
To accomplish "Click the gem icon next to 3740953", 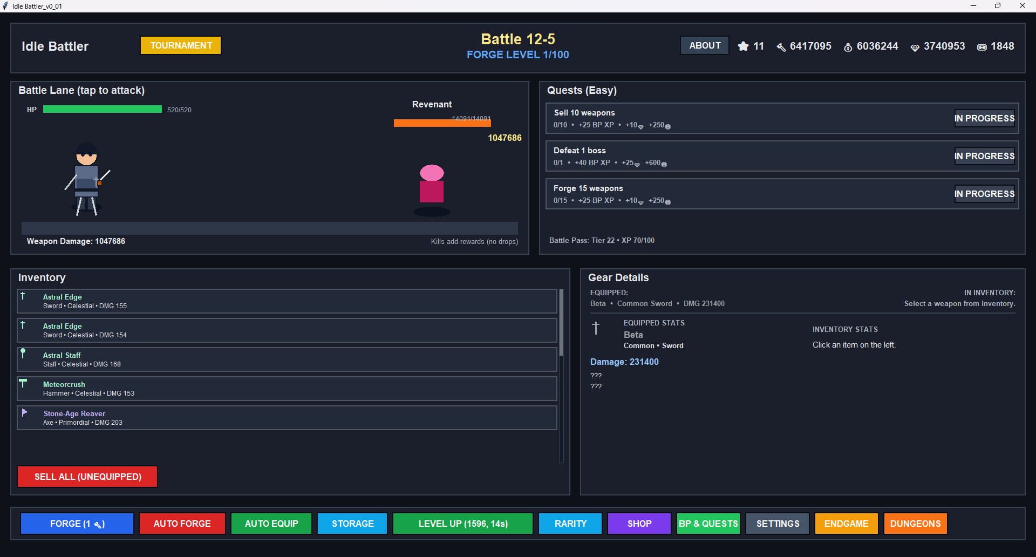I will tap(914, 47).
